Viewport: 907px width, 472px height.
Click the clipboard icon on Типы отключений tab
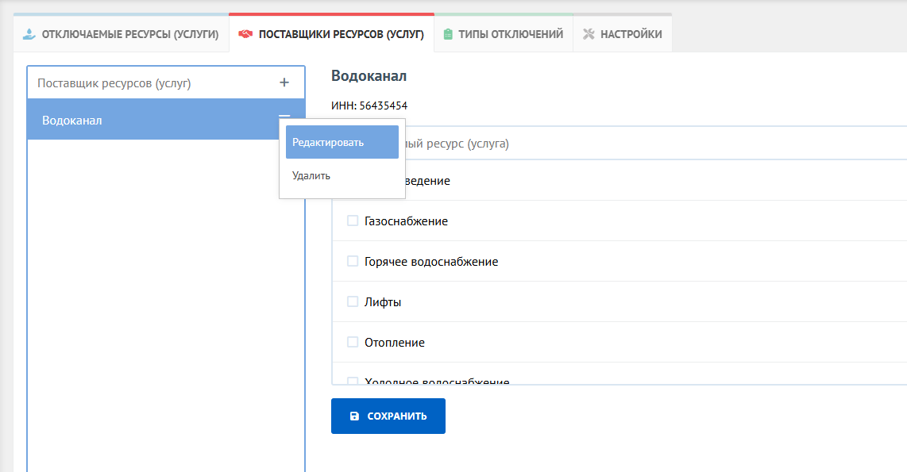pyautogui.click(x=449, y=34)
